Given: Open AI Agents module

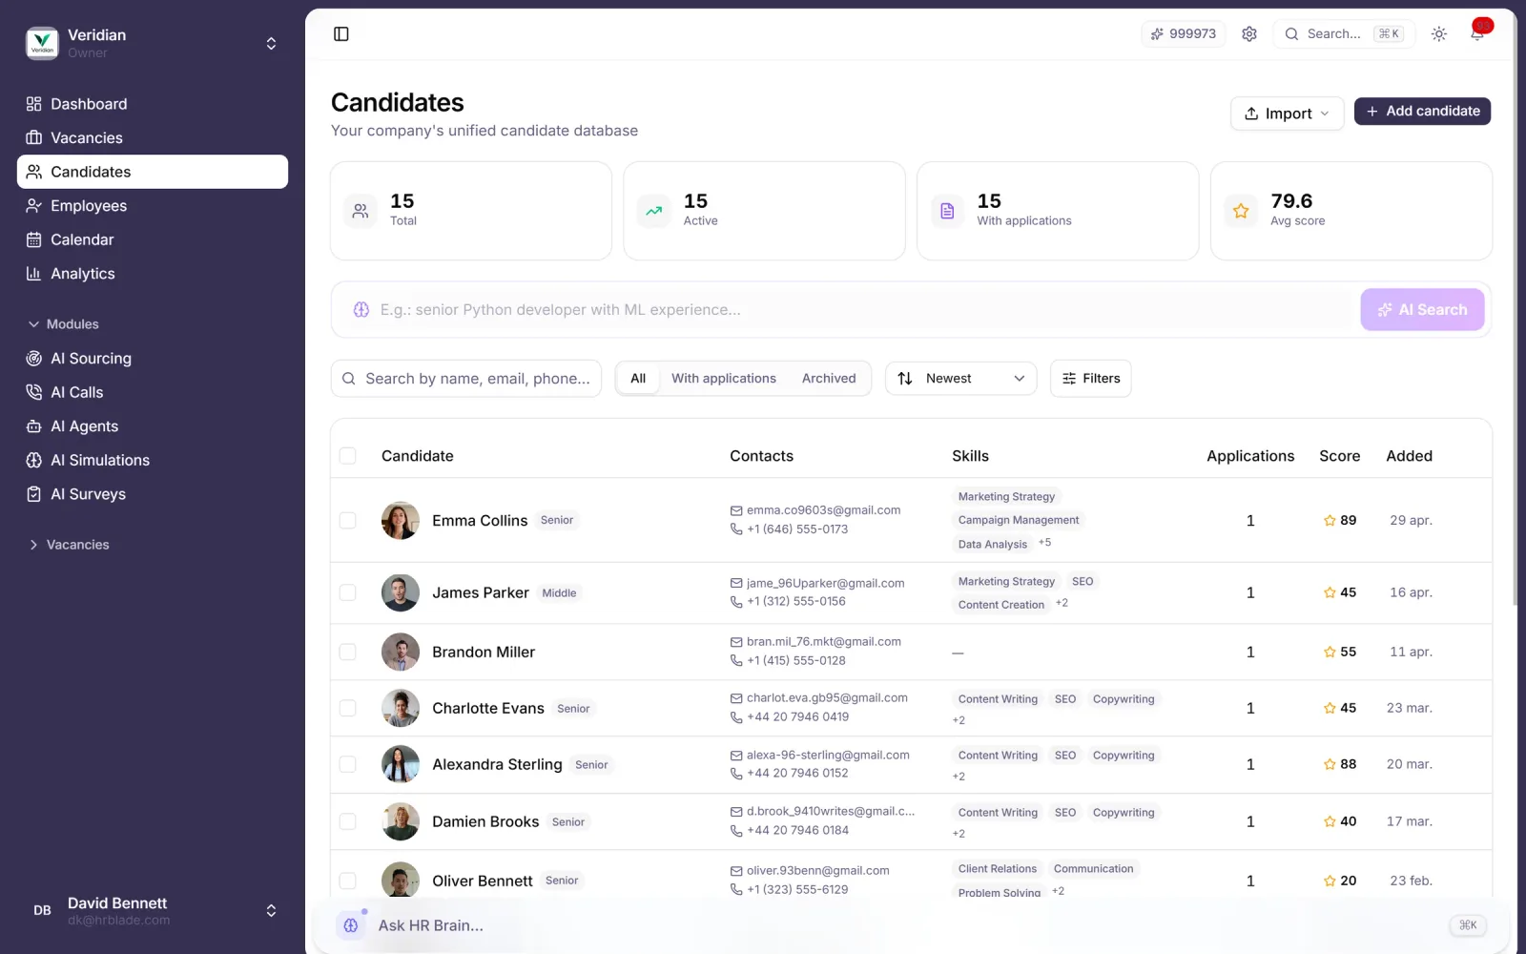Looking at the screenshot, I should 153,426.
